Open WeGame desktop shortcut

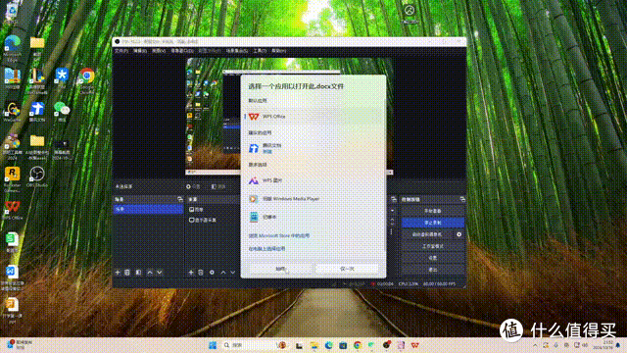[x=13, y=112]
